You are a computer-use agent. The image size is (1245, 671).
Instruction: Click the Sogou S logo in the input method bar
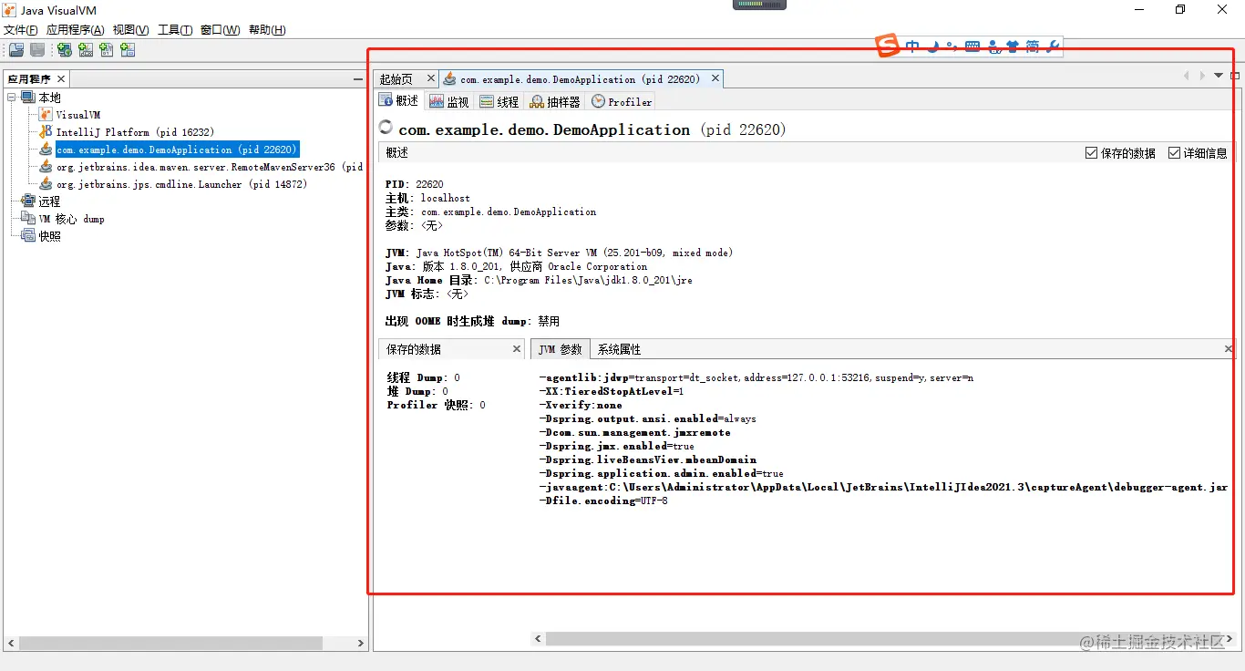click(x=888, y=46)
